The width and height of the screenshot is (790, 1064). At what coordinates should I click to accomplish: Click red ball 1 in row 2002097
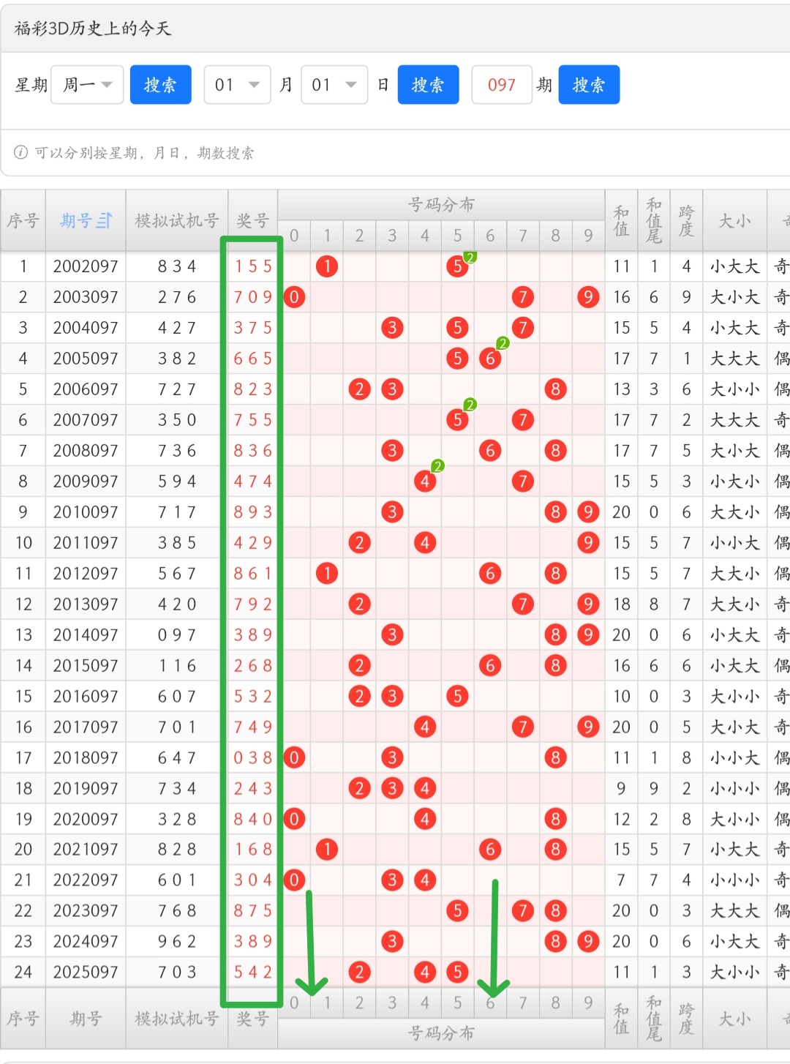click(x=327, y=266)
